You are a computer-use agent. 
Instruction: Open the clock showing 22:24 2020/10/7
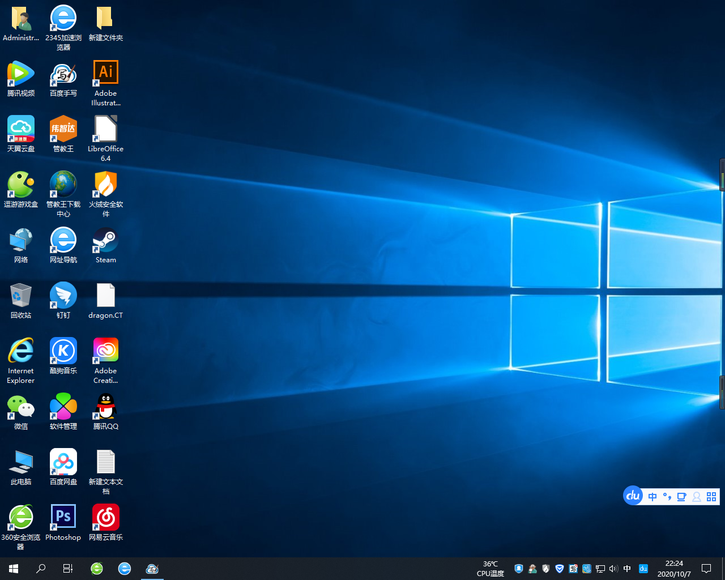point(674,569)
